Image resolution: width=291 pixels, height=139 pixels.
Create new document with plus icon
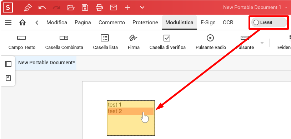point(128,8)
